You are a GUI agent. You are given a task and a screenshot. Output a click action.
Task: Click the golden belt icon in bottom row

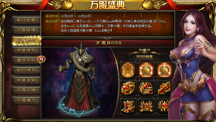[146, 106]
